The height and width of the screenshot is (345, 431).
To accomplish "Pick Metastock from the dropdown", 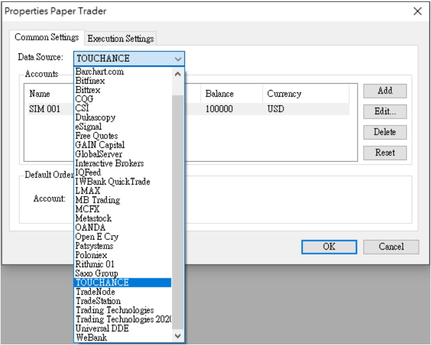I will [123, 218].
